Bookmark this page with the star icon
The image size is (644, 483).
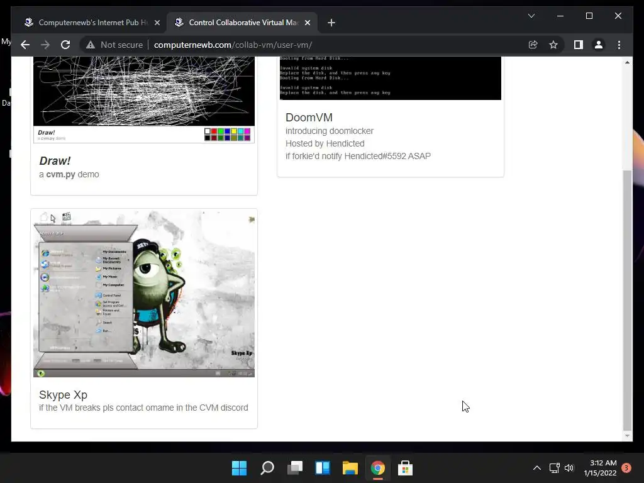[x=553, y=45]
